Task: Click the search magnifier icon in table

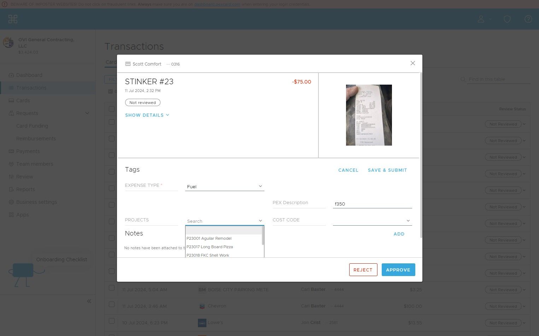Action: click(463, 79)
